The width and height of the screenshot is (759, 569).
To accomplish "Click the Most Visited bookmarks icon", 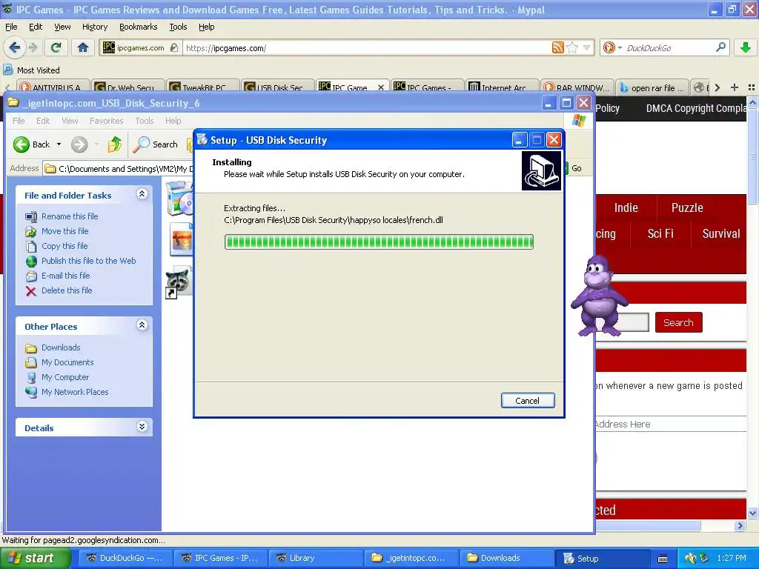I will click(x=7, y=70).
